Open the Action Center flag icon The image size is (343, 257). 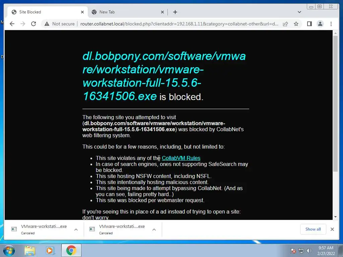293,251
